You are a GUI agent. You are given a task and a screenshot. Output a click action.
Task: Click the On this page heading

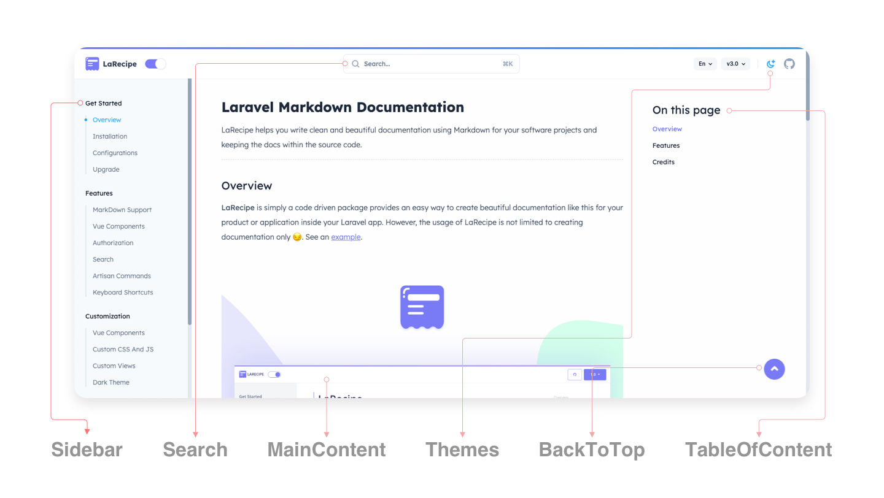(686, 110)
